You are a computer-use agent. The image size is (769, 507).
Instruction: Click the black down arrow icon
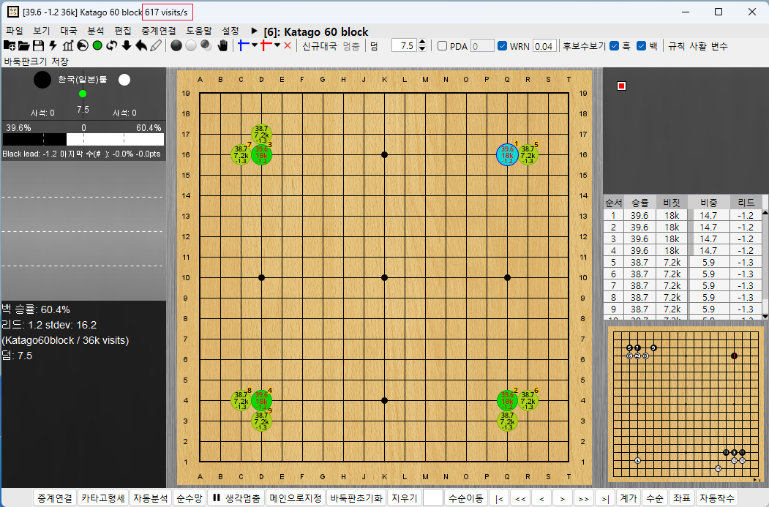[127, 46]
